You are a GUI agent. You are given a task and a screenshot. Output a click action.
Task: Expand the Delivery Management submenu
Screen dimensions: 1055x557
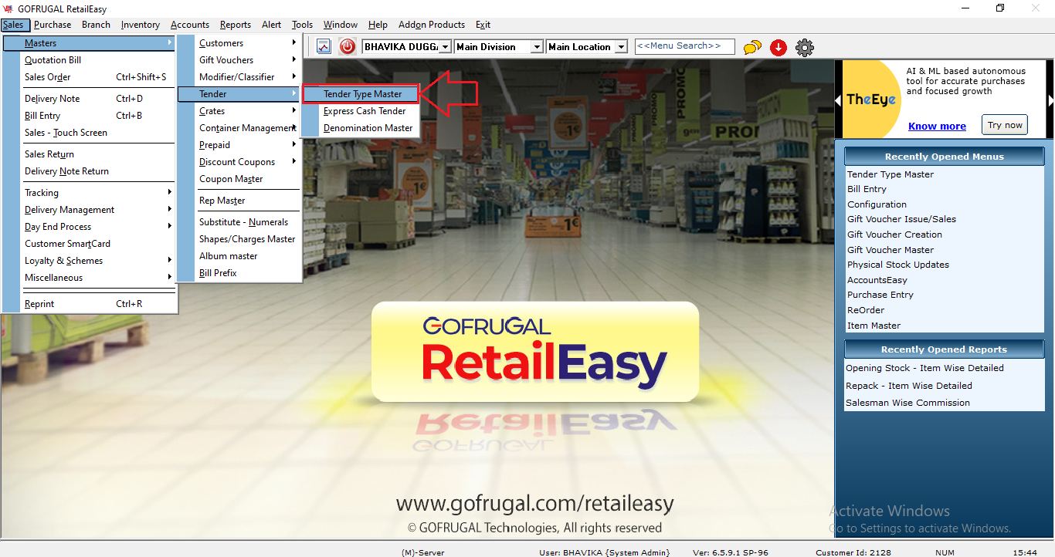[90, 210]
